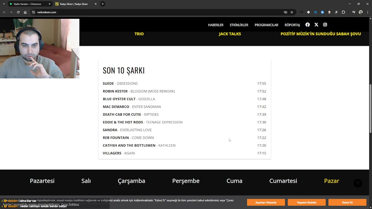This screenshot has height=209, width=372.
Task: Click the picture-in-picture extension icon
Action: pos(301,12)
